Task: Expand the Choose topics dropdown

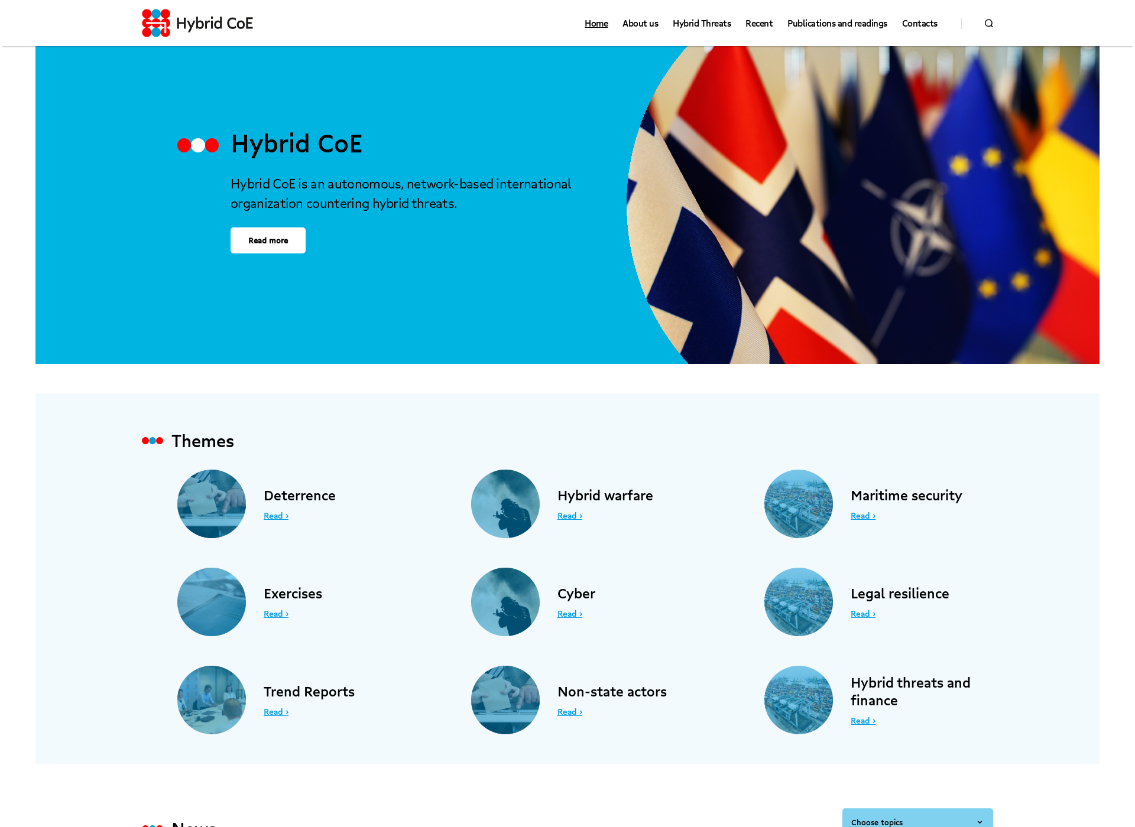Action: click(917, 820)
